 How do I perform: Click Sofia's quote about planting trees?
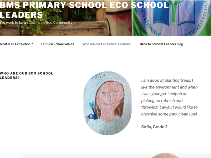click(x=169, y=97)
